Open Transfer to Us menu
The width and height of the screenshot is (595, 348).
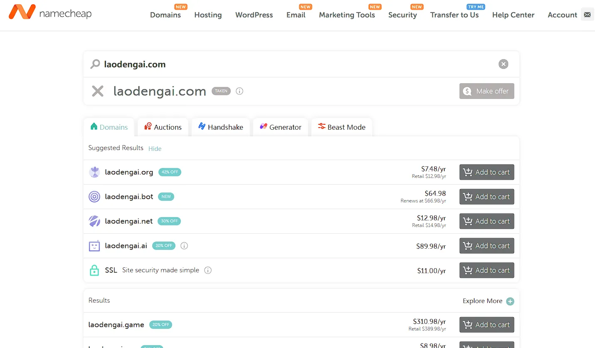454,15
